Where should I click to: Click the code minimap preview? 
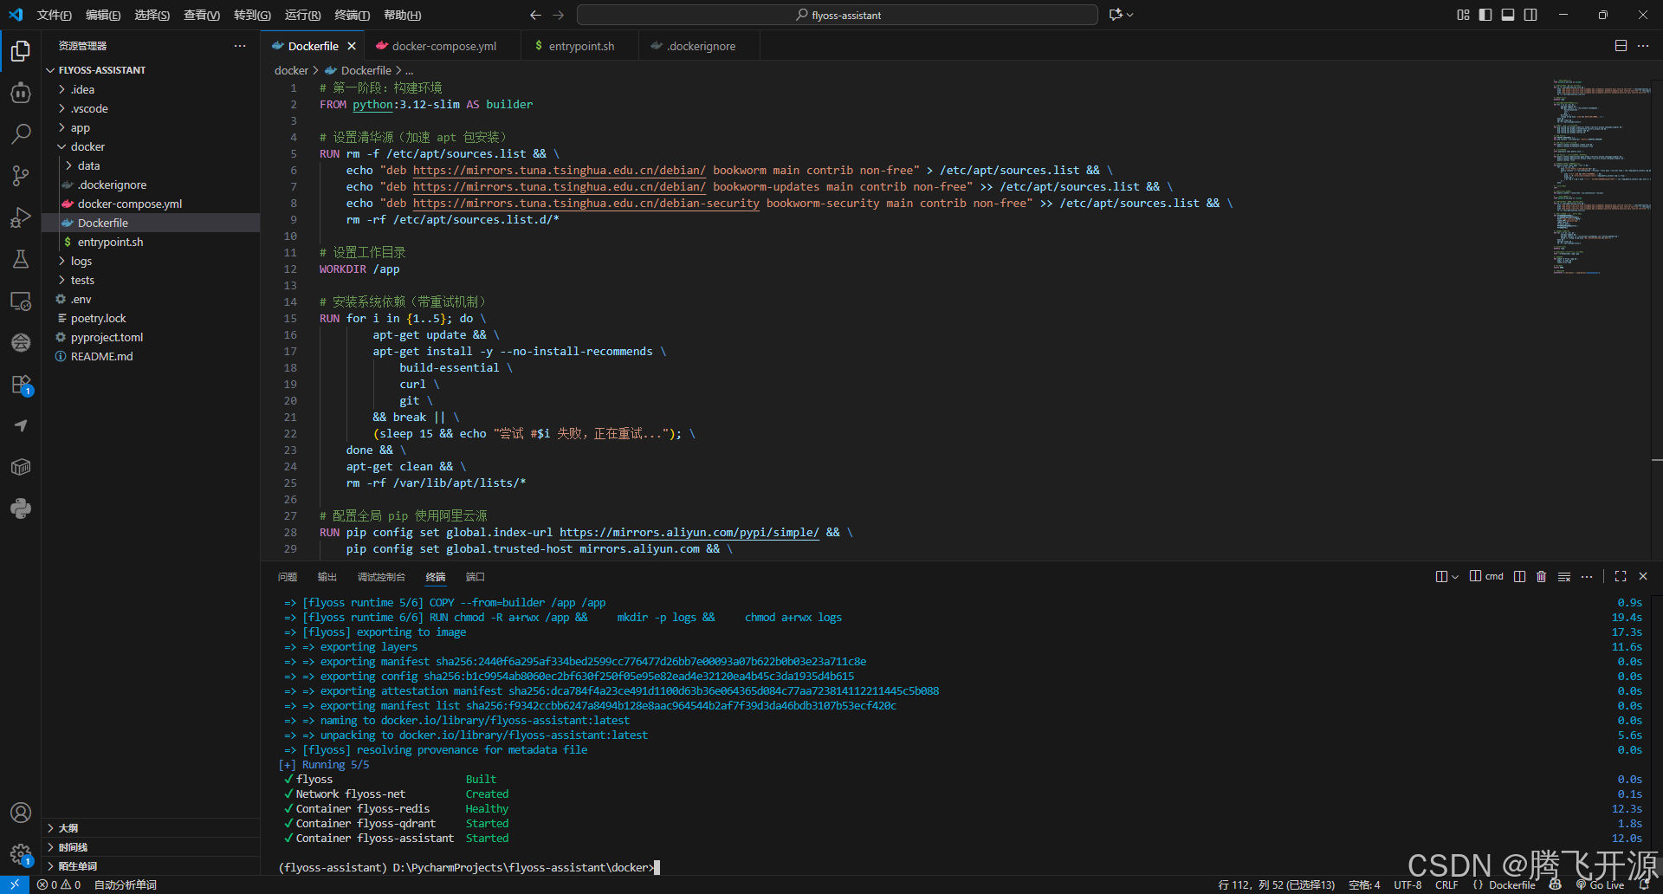pos(1602,177)
